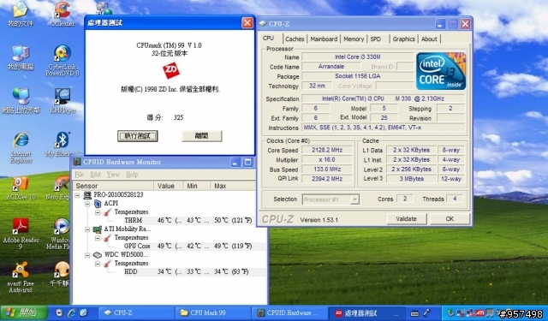This screenshot has width=548, height=321.
Task: Open the ACDSee 10 desktop icon
Action: [x=21, y=188]
